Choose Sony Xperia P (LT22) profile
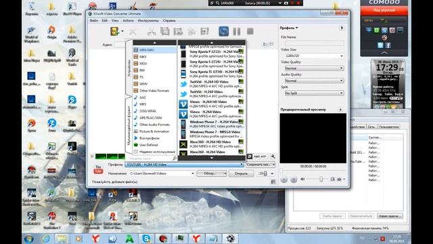433x244 pixels. (212, 54)
